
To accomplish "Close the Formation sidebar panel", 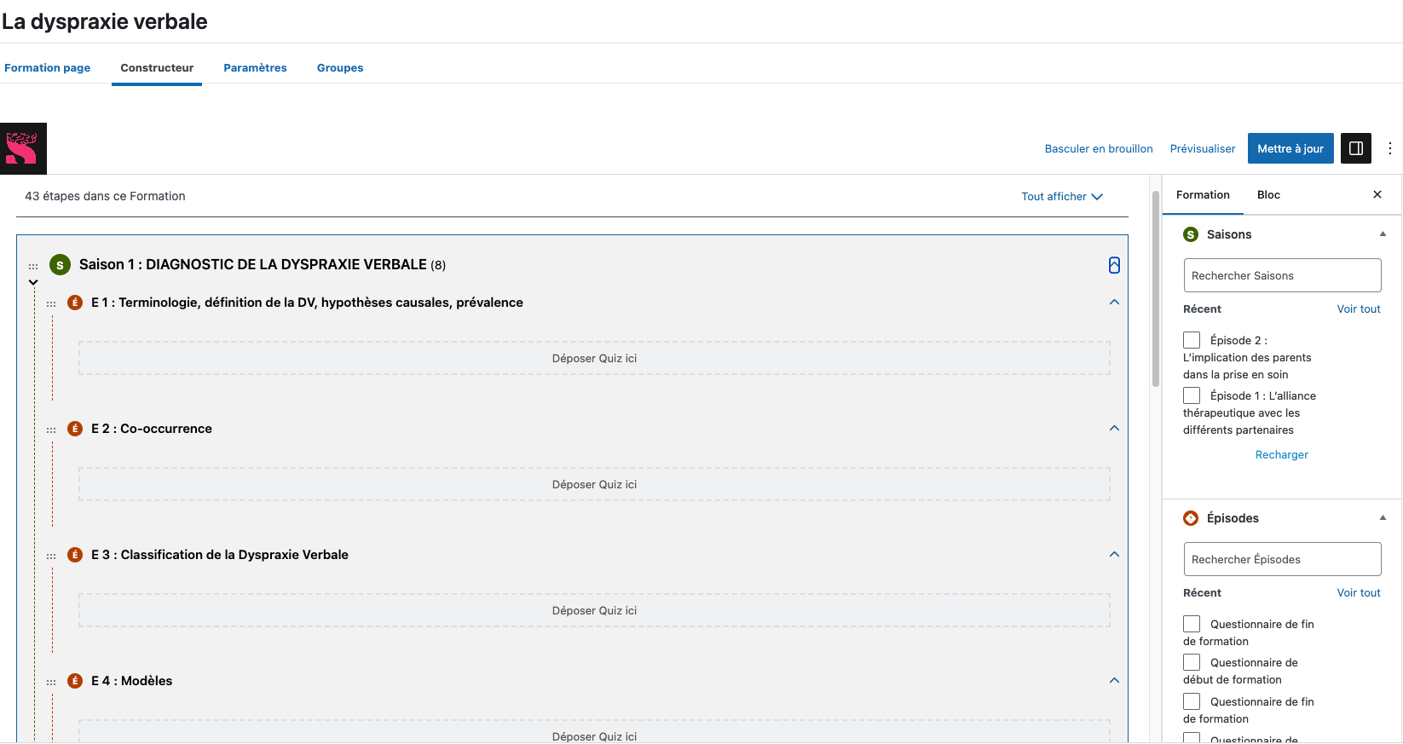I will (1377, 195).
